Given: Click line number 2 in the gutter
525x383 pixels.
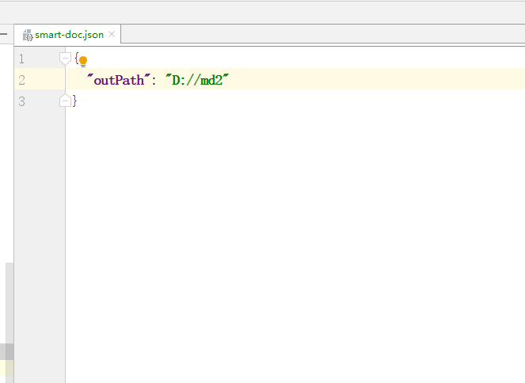Looking at the screenshot, I should coord(21,80).
